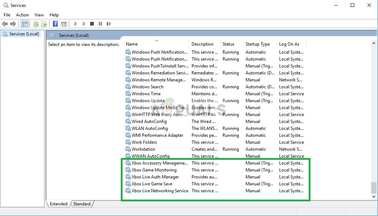This screenshot has width=378, height=216.
Task: Select WinHTTP Web Proxy Auto service name
Action: [159, 115]
